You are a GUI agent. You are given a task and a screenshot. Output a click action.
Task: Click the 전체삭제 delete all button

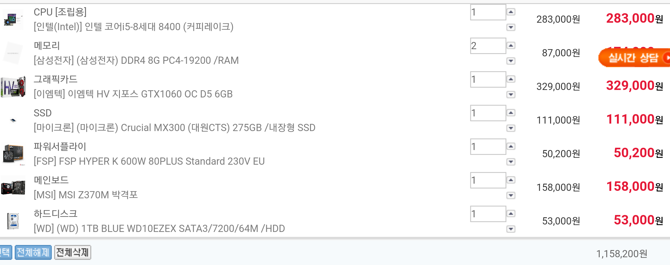click(73, 252)
